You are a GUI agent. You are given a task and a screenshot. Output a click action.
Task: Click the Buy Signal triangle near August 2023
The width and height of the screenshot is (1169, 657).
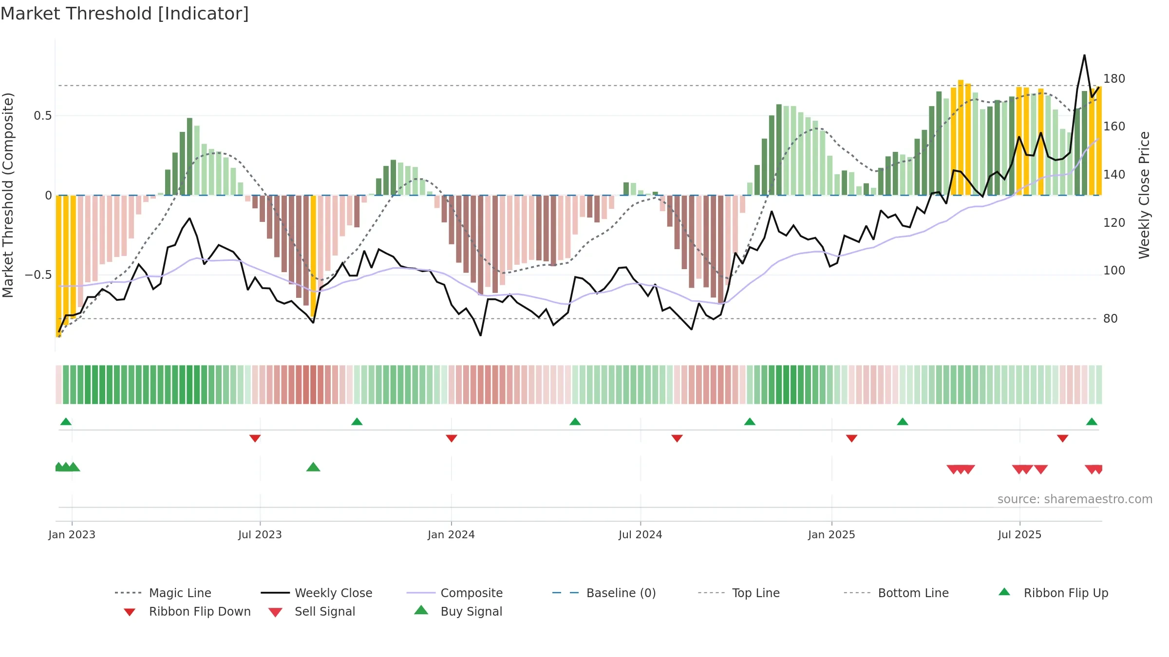coord(313,467)
